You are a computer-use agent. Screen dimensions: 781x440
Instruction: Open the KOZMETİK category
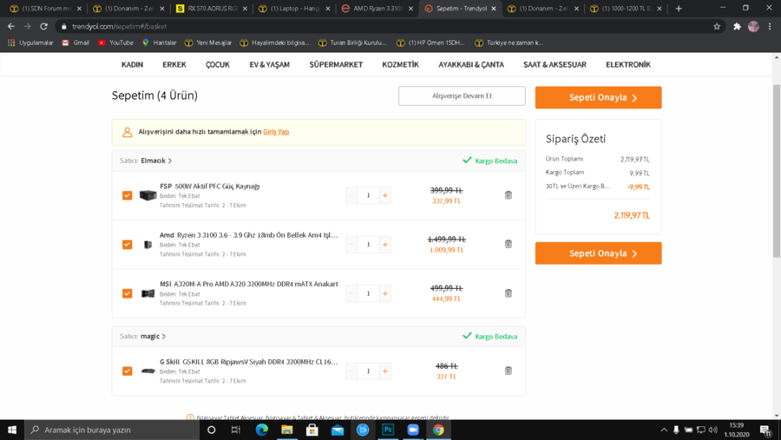click(400, 64)
